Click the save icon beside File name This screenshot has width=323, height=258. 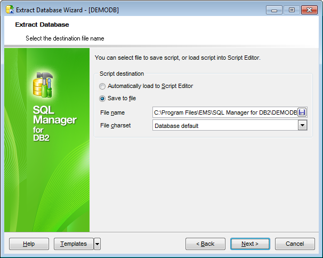coord(302,112)
